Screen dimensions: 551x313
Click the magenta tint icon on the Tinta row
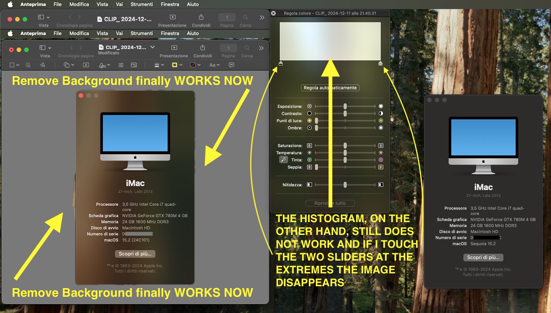click(381, 160)
